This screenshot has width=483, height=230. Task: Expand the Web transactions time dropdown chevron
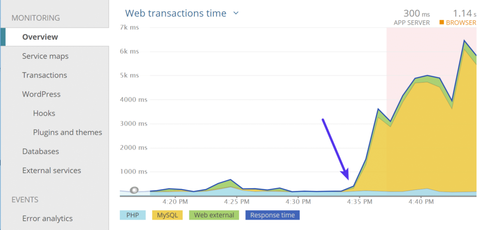point(236,13)
